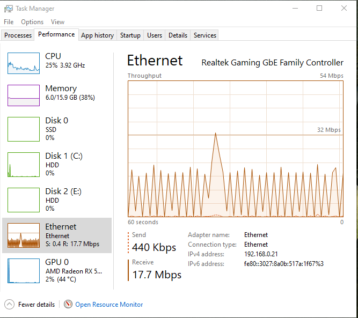This screenshot has height=318, width=358.
Task: Click the Memory label in sidebar
Action: (x=61, y=88)
